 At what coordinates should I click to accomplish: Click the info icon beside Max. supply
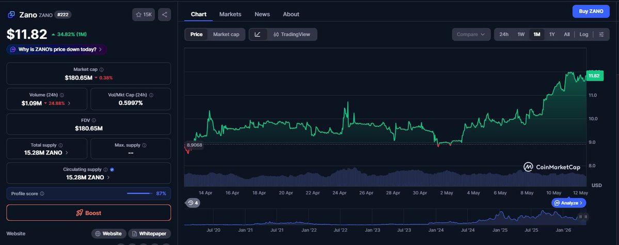pos(144,145)
